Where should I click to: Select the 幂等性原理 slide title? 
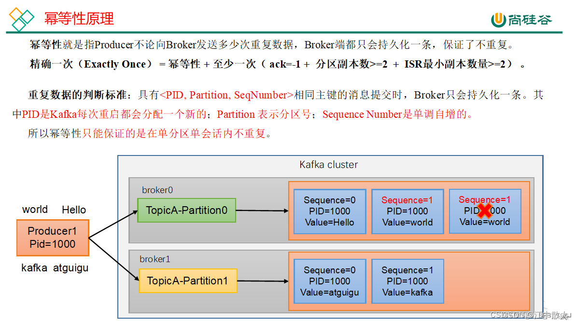coord(79,18)
